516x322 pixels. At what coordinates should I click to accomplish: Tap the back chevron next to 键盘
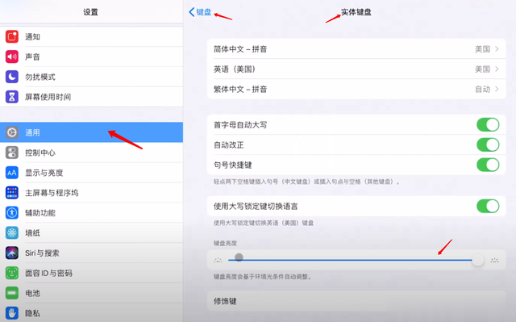(192, 12)
